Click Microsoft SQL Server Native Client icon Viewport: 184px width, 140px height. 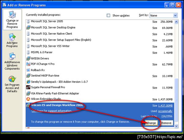click(28, 34)
